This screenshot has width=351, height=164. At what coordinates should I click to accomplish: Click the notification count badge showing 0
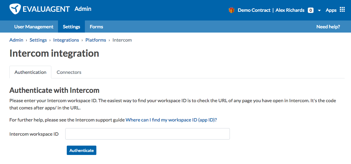click(x=311, y=10)
